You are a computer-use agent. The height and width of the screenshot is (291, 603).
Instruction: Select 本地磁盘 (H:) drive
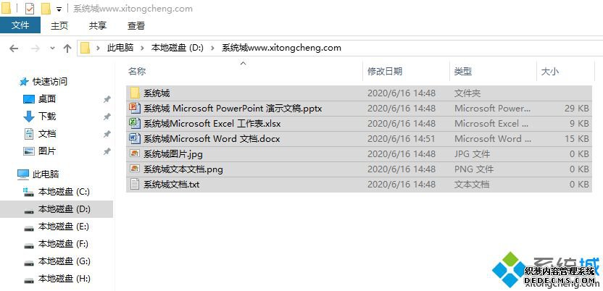tap(65, 279)
